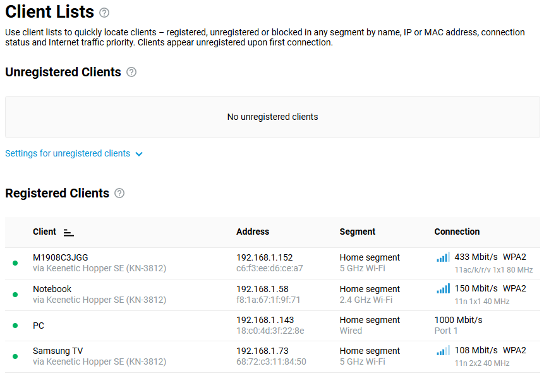
Task: Click signal strength icon for Samsung TV
Action: coord(443,351)
